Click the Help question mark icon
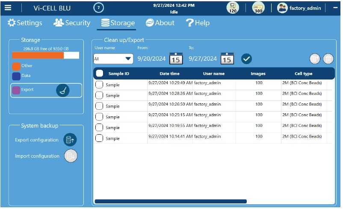The width and height of the screenshot is (343, 209). pyautogui.click(x=189, y=23)
